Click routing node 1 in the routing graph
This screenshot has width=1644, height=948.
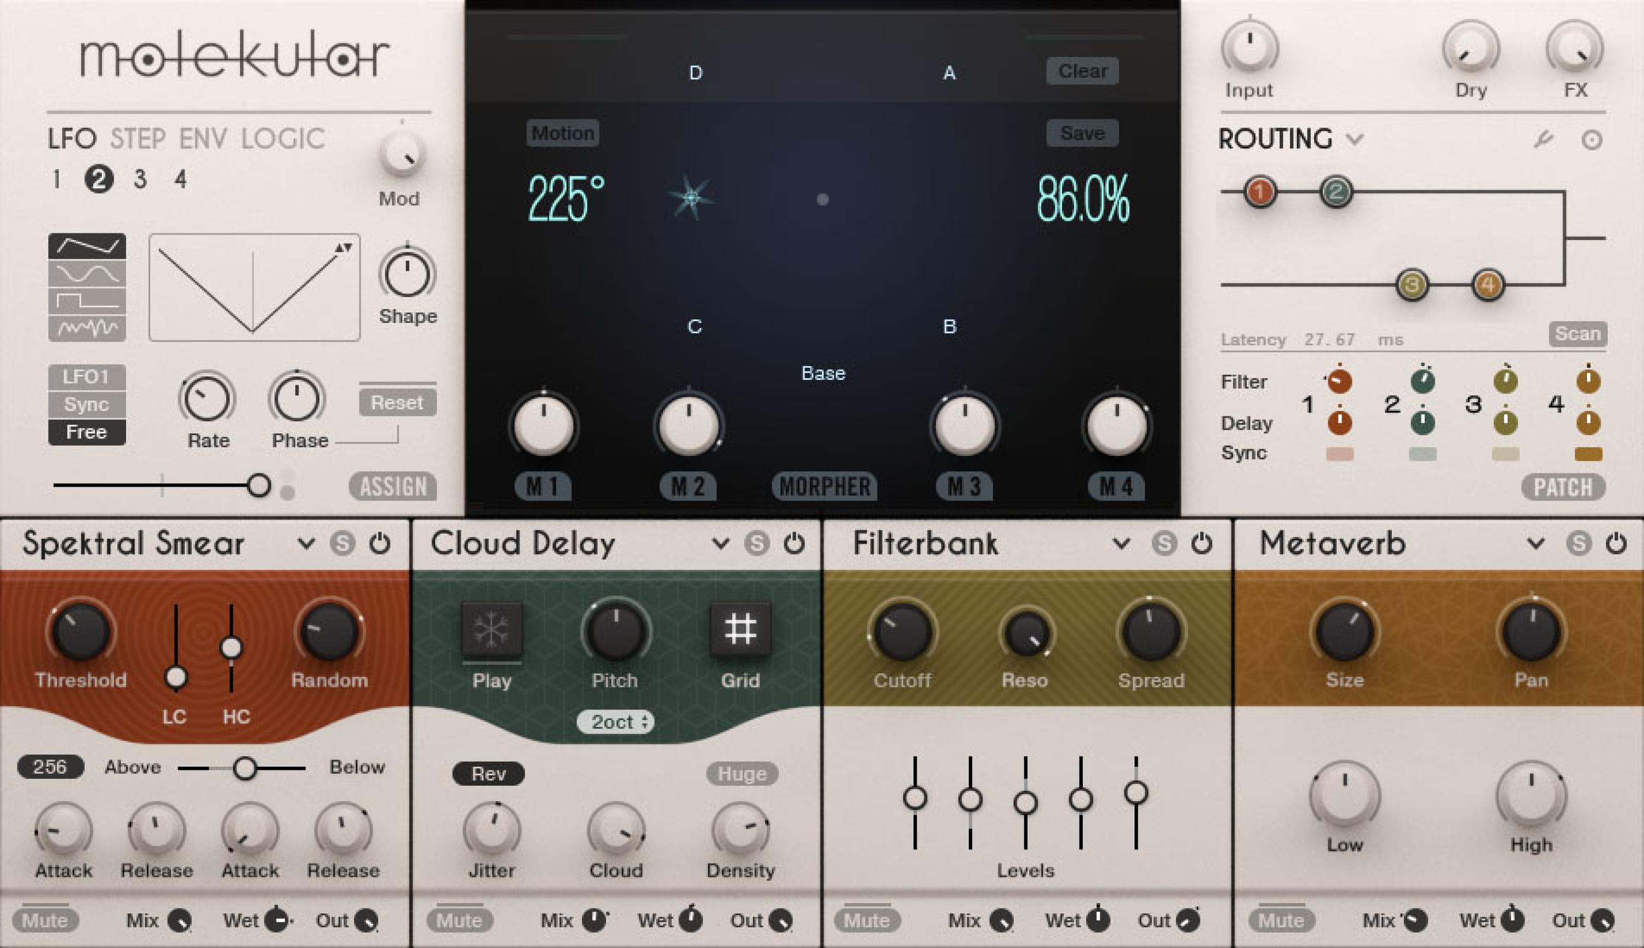[1260, 191]
